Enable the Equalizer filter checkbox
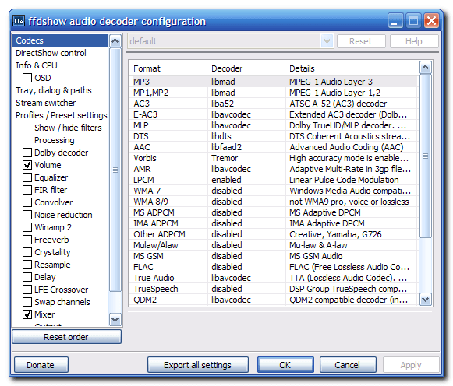 pos(27,177)
